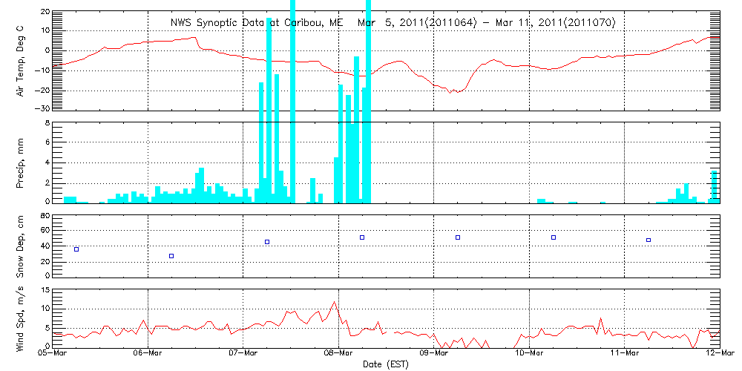Select the Precip, mm axis label
Image resolution: width=742 pixels, height=371 pixels.
pyautogui.click(x=22, y=162)
